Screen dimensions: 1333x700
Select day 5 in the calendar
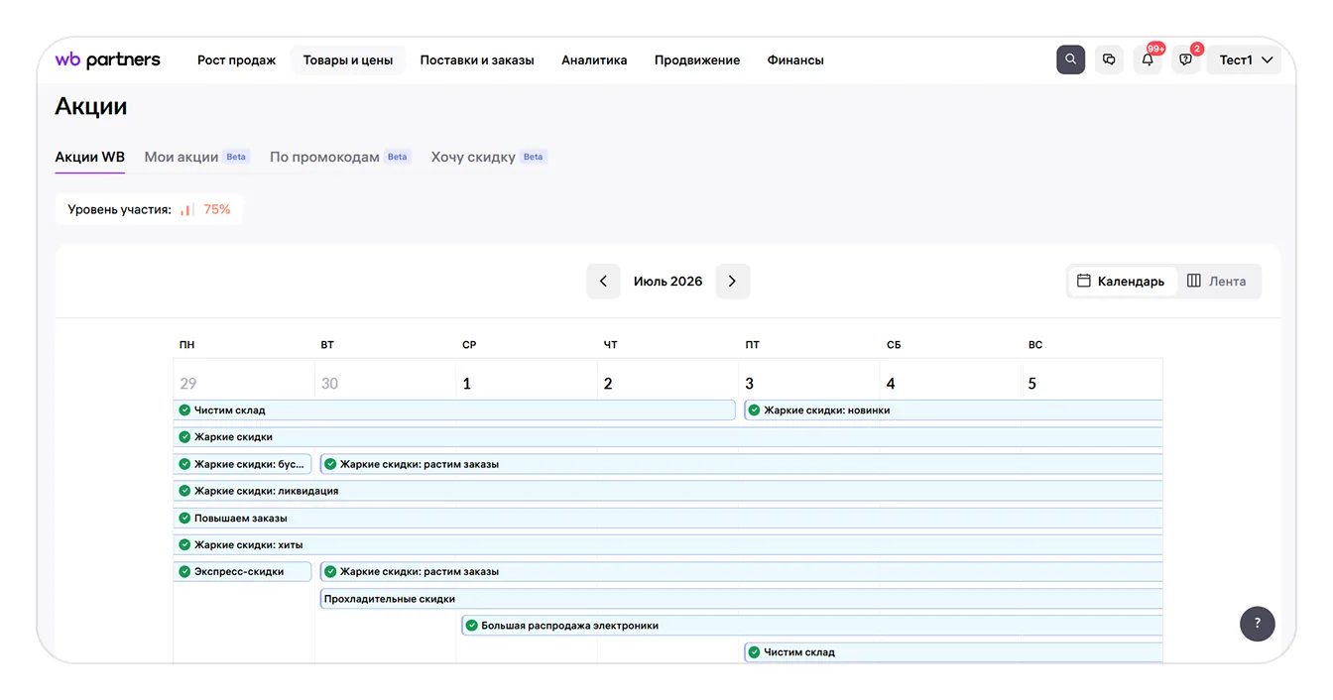tap(1032, 384)
